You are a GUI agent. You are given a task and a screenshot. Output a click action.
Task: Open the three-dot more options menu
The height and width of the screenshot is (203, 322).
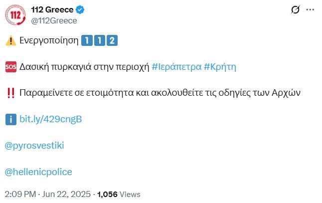[x=310, y=9]
